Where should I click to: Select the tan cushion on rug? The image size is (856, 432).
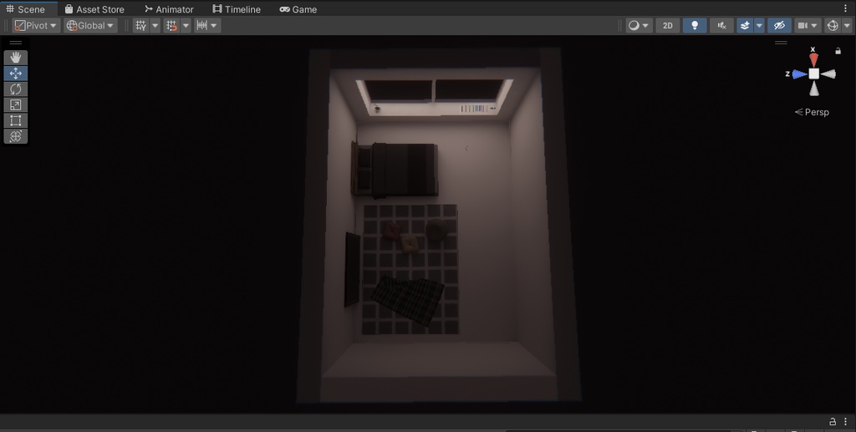(410, 244)
